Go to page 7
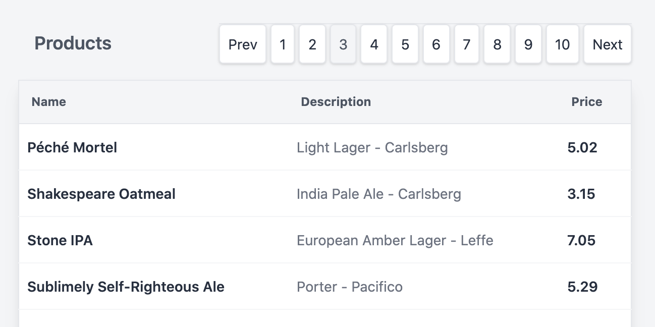Image resolution: width=655 pixels, height=327 pixels. pos(467,44)
